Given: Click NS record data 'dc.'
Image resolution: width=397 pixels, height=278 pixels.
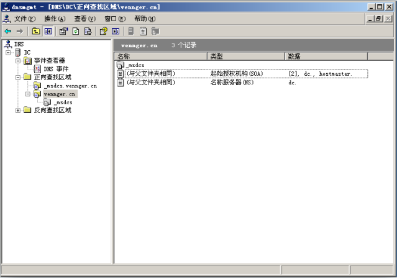Looking at the screenshot, I should [x=292, y=83].
